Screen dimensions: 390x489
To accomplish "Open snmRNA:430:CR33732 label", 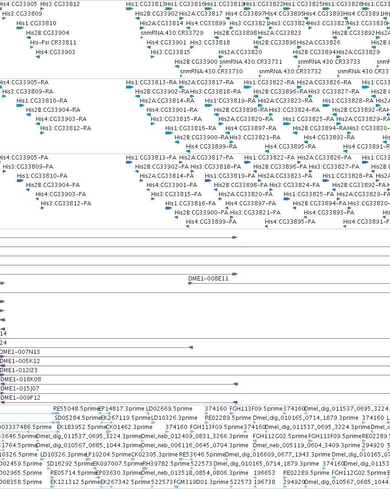I will coord(290,71).
